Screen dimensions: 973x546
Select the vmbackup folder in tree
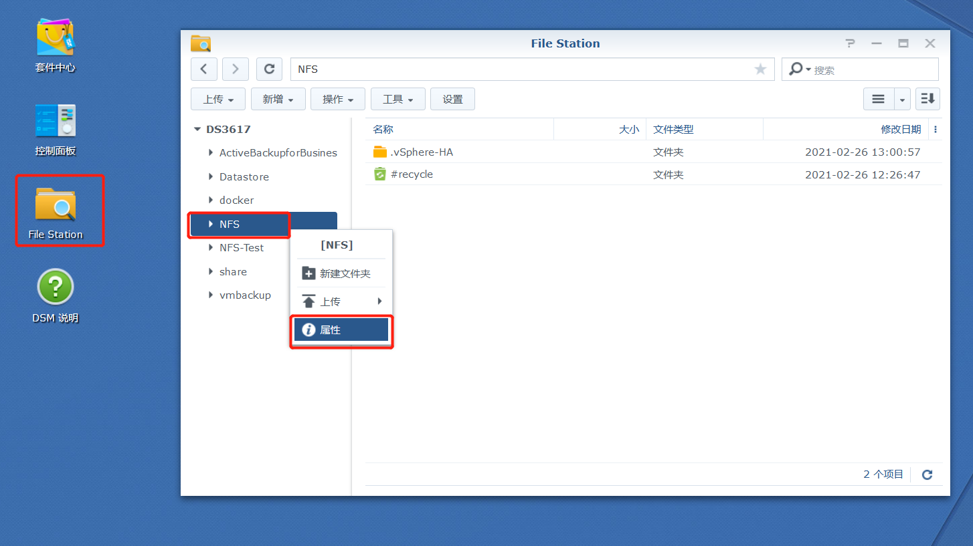(x=245, y=295)
